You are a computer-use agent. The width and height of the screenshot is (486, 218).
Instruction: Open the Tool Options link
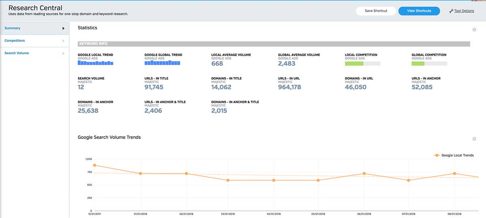(464, 11)
